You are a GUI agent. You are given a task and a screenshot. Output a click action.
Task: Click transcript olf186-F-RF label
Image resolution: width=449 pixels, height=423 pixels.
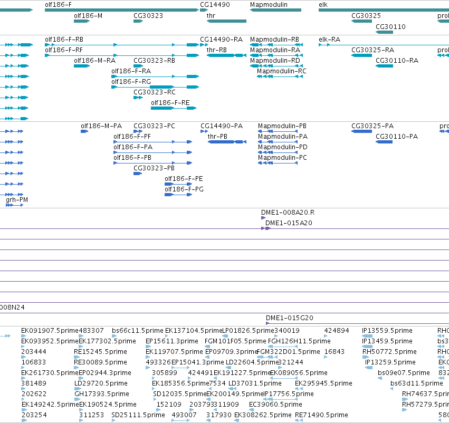63,50
